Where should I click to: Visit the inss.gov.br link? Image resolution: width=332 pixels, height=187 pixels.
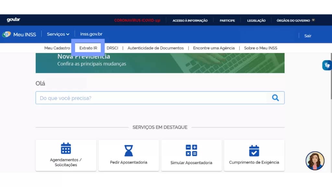pos(91,34)
